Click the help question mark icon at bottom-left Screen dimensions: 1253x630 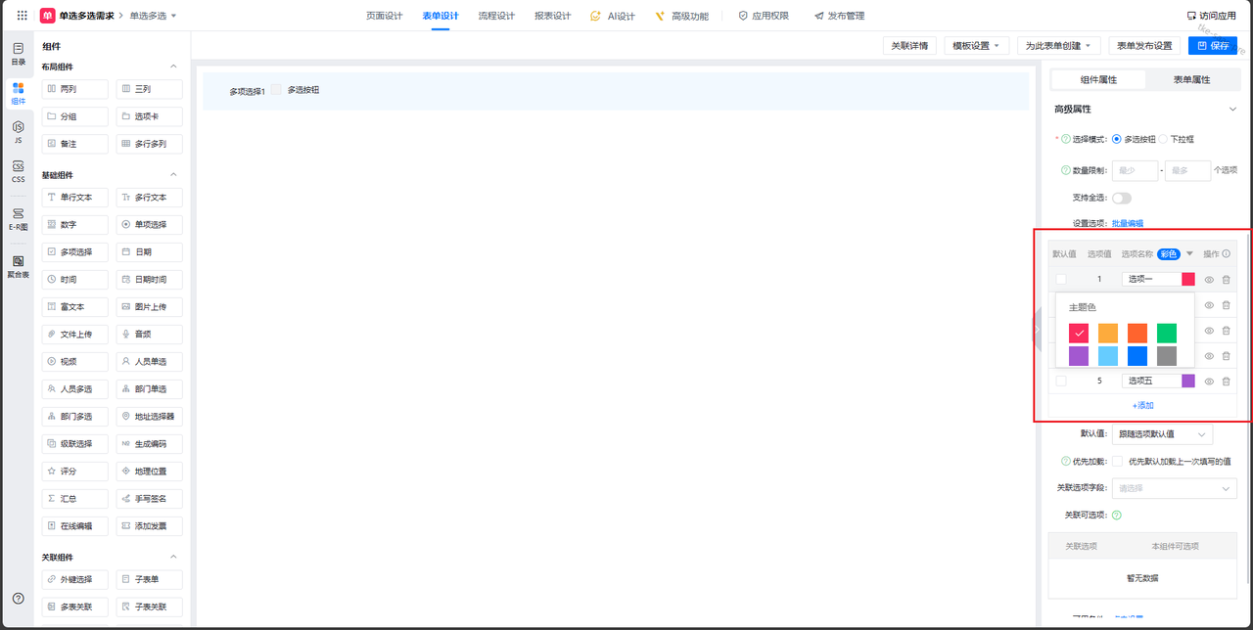[x=18, y=598]
